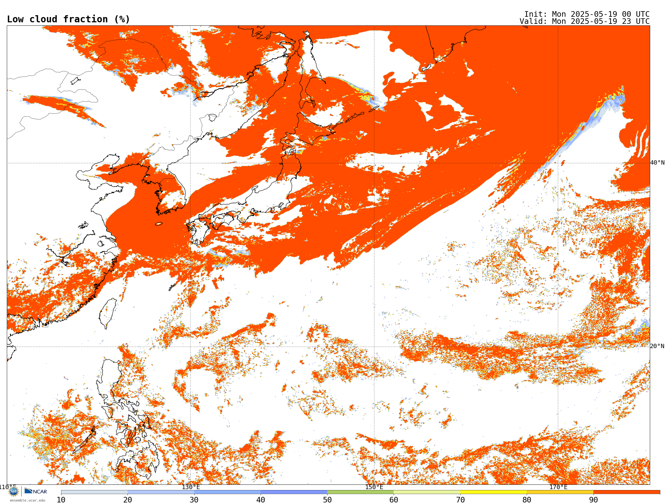Click the colorbar label '30'
This screenshot has height=504, width=670.
pos(194,500)
